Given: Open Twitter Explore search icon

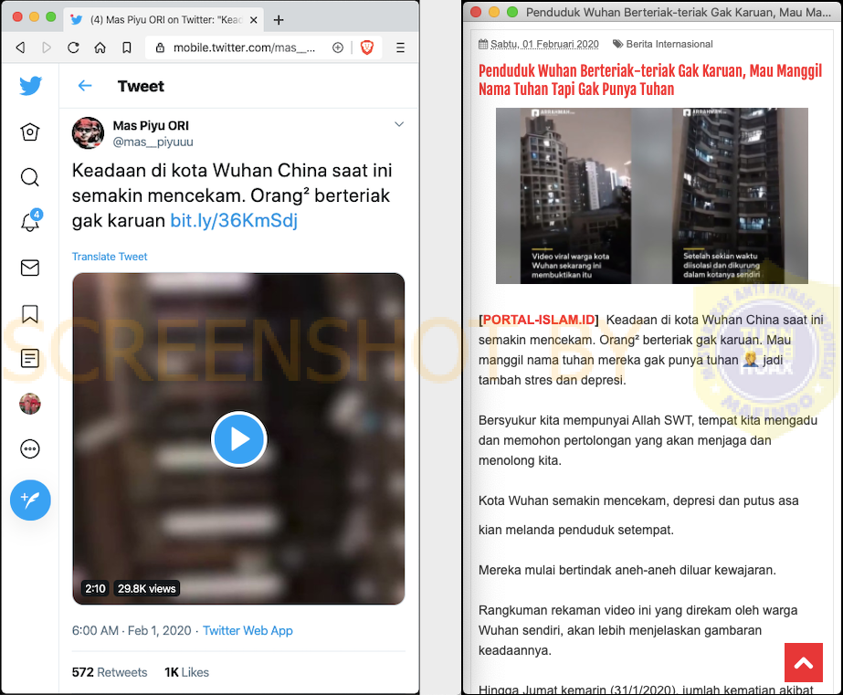Looking at the screenshot, I should 30,177.
